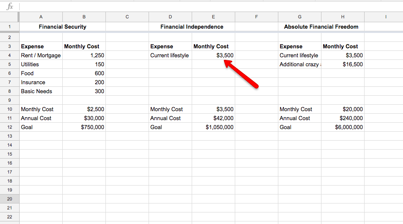Select column B header
This screenshot has height=224, width=403.
click(84, 17)
